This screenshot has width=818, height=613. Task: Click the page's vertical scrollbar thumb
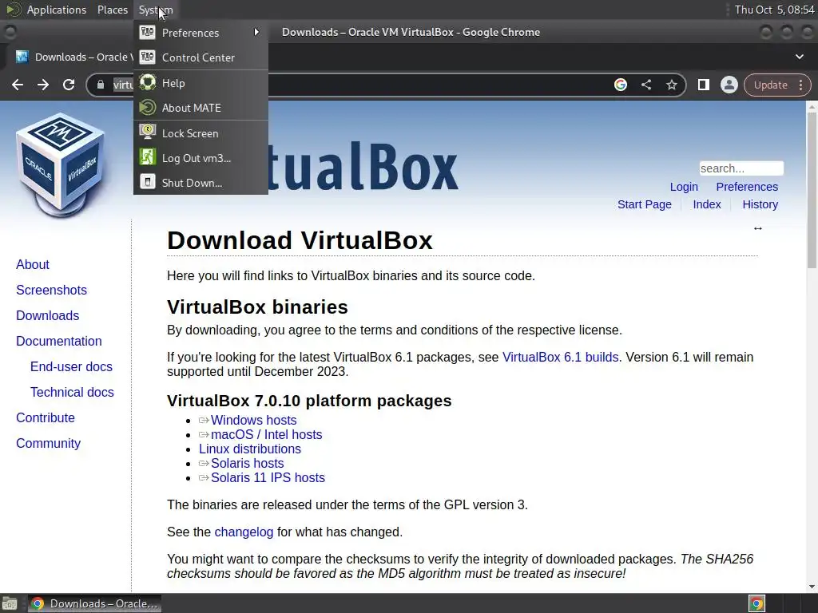pos(812,190)
